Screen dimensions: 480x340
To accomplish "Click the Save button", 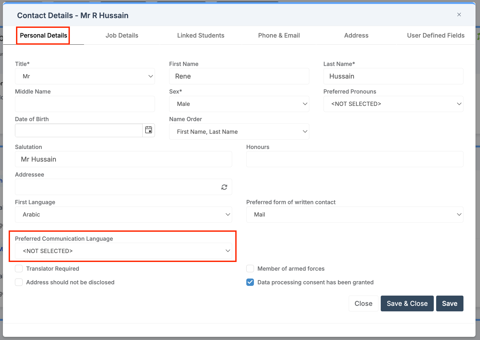I will click(x=449, y=303).
